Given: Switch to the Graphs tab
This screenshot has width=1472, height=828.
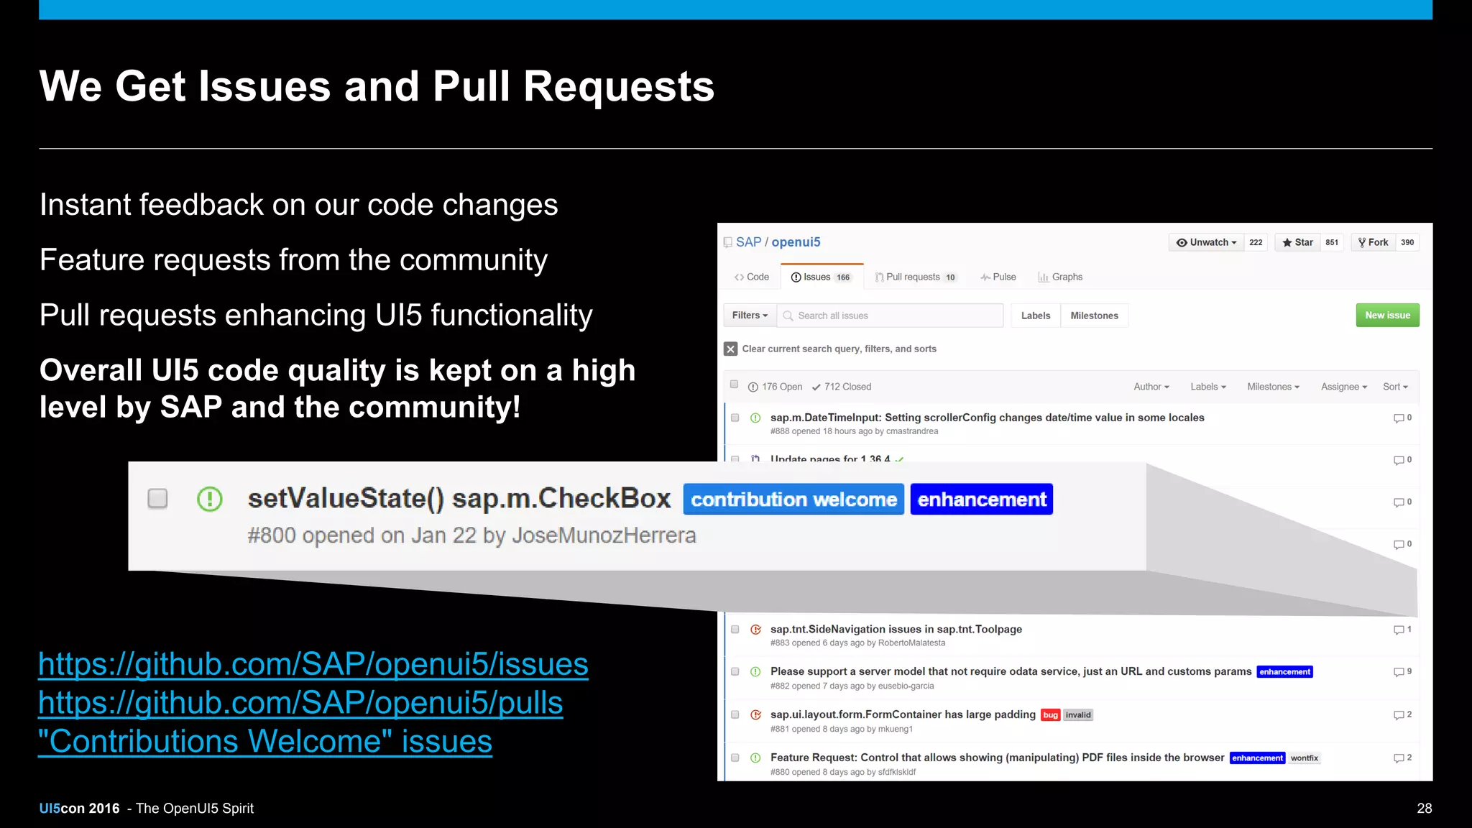Looking at the screenshot, I should (x=1060, y=277).
